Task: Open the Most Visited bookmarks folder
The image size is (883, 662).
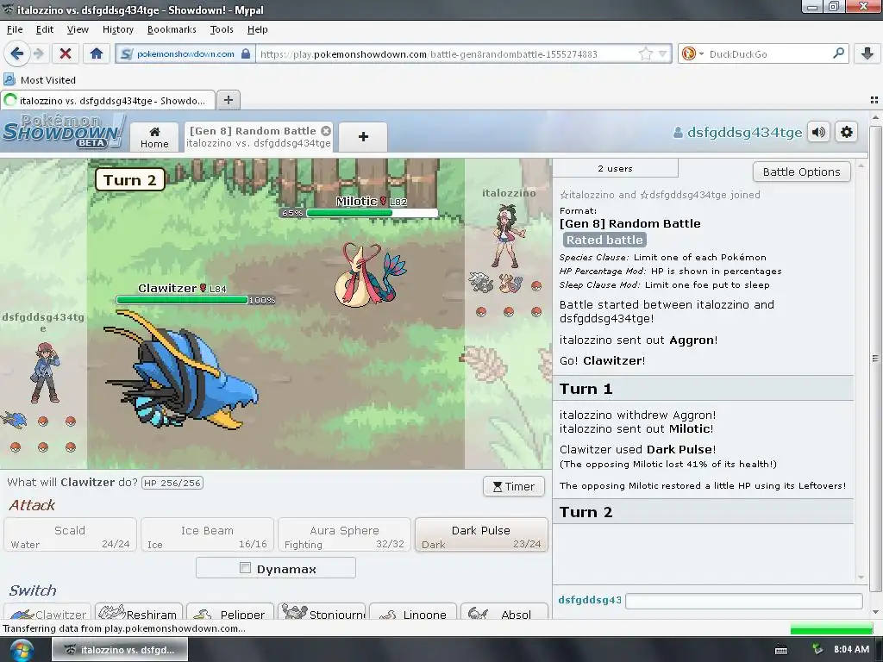Action: point(40,80)
